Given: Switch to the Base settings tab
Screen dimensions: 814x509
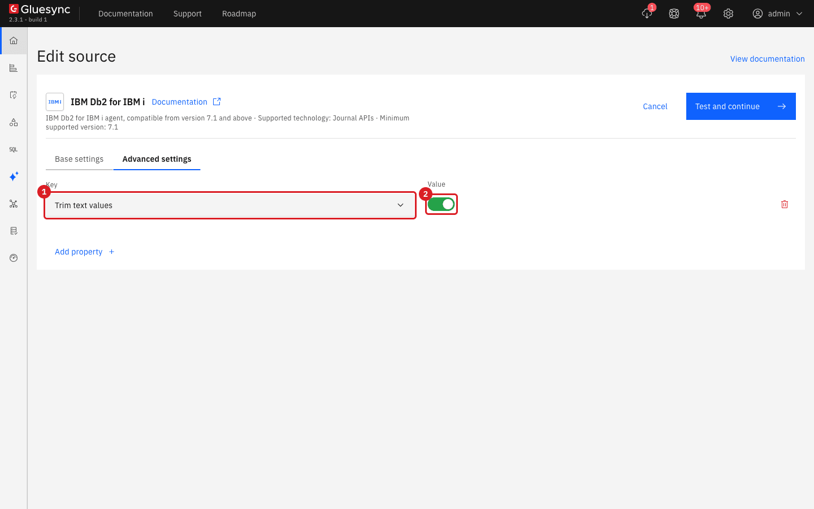Looking at the screenshot, I should point(79,159).
